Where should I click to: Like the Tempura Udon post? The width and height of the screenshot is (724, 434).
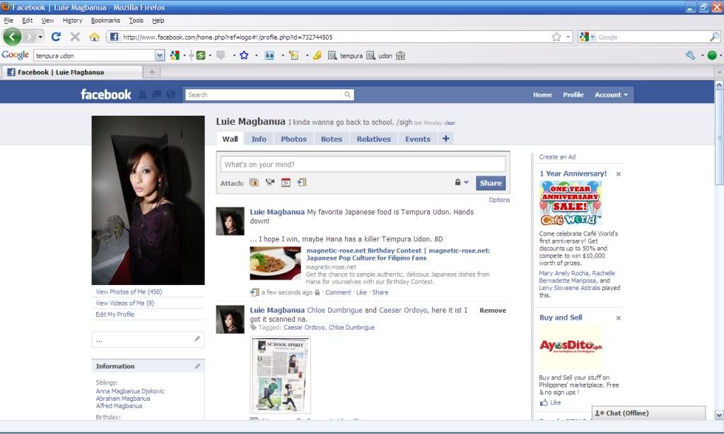coord(361,292)
